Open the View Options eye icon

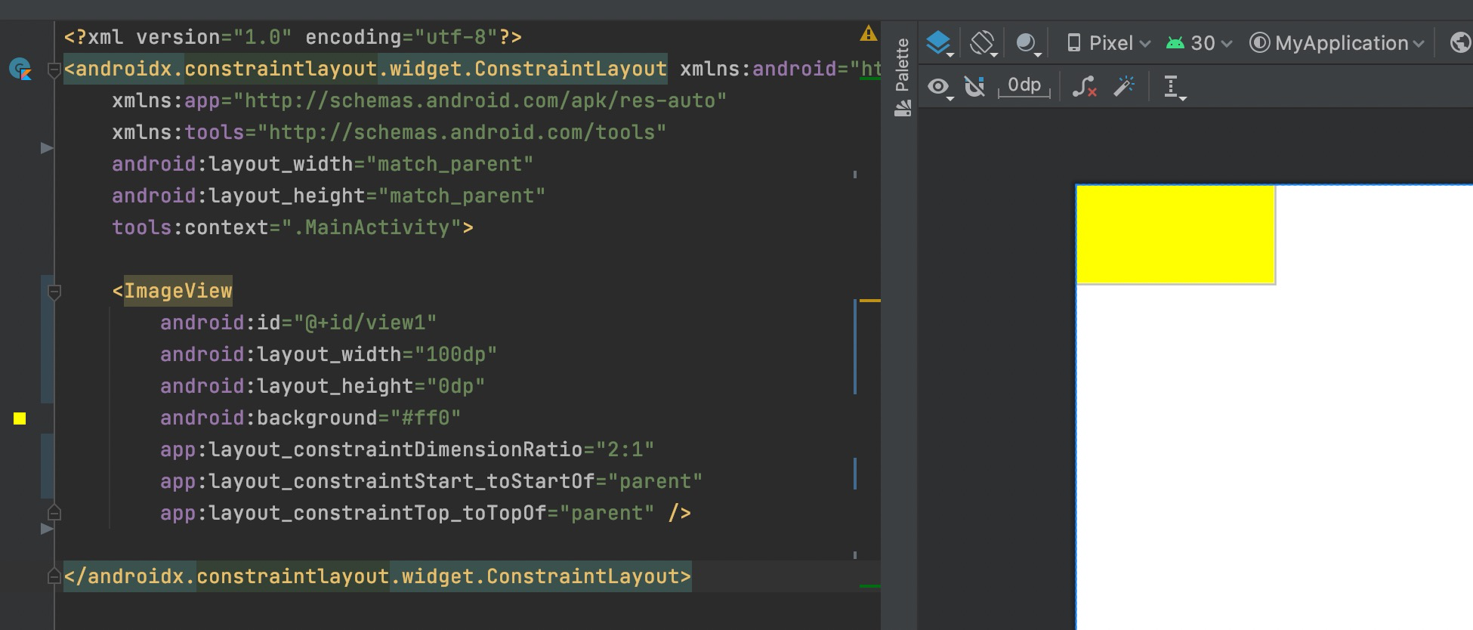[940, 88]
